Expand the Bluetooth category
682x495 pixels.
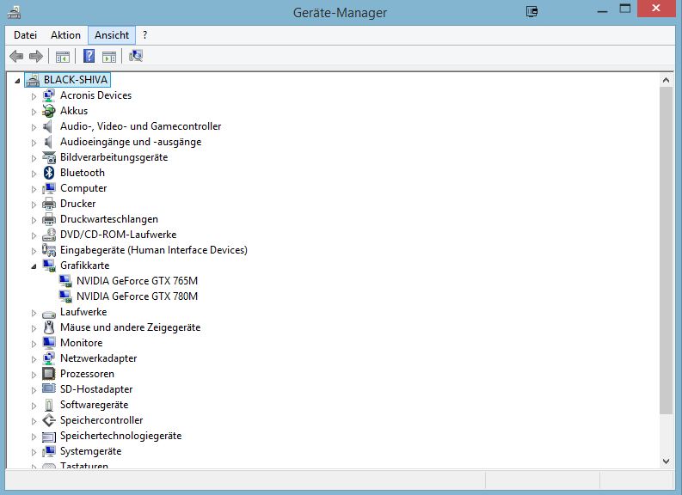coord(34,174)
